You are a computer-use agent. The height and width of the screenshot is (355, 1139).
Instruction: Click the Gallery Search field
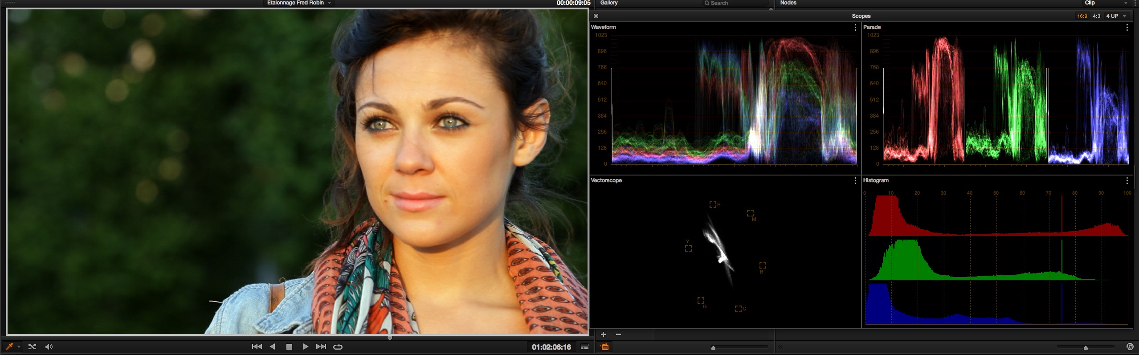[735, 3]
